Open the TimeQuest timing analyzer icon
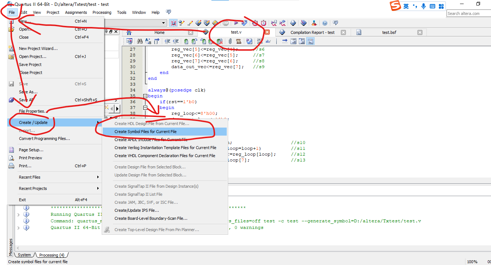The width and height of the screenshot is (491, 265). point(264,23)
